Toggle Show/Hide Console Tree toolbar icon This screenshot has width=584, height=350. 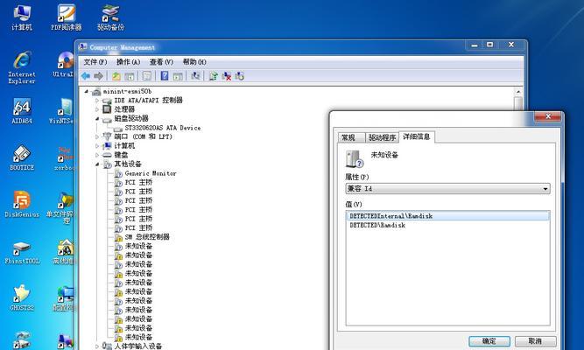[x=129, y=76]
